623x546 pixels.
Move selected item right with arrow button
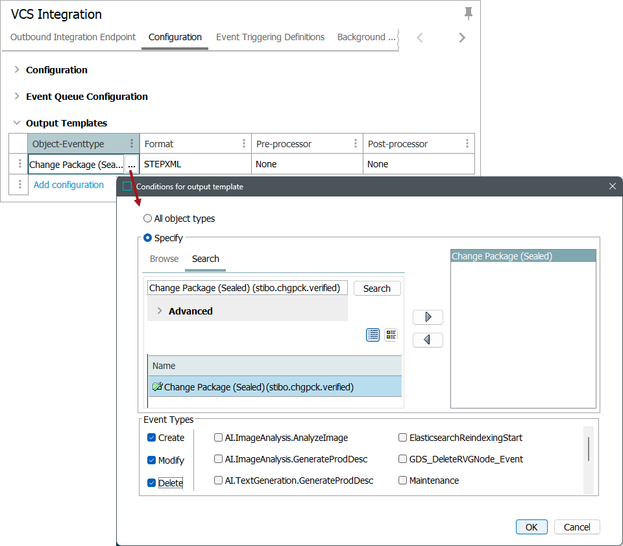(x=428, y=317)
